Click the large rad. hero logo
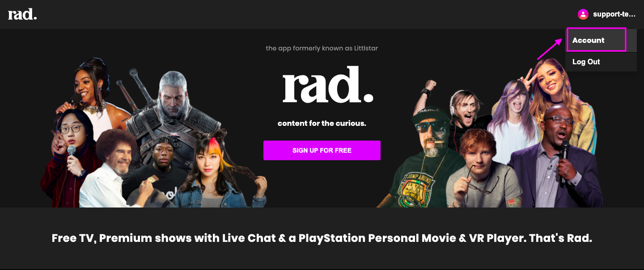 click(x=328, y=84)
